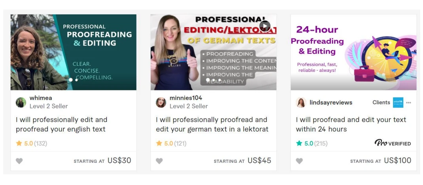This screenshot has width=423, height=185.
Task: Expand more clients with three-dot icon
Action: click(x=408, y=103)
